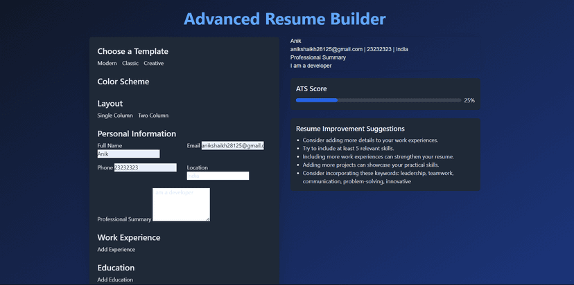Image resolution: width=574 pixels, height=285 pixels.
Task: Click suggestion about adding more projects
Action: (x=370, y=165)
